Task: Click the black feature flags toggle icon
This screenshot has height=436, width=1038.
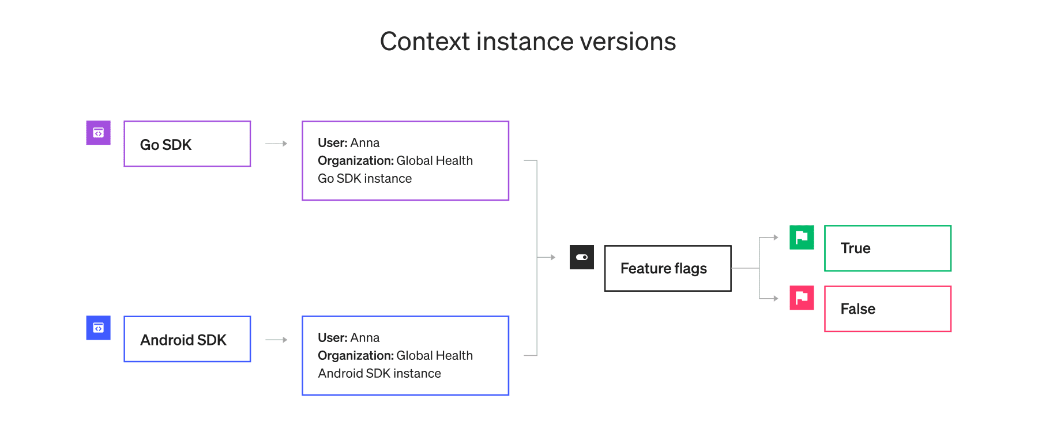Action: point(581,257)
